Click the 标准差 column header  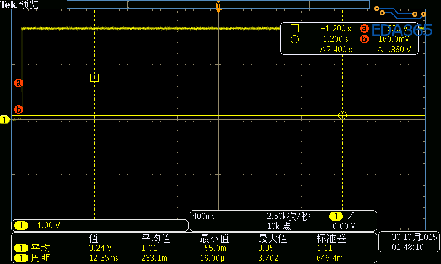point(331,239)
